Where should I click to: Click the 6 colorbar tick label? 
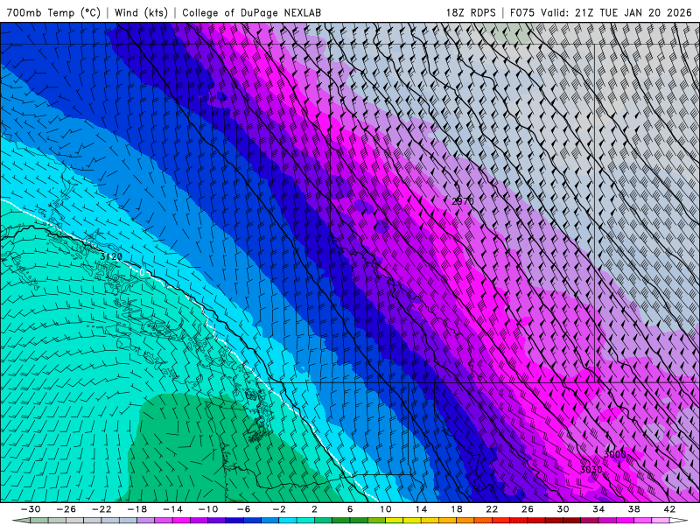[x=350, y=509]
